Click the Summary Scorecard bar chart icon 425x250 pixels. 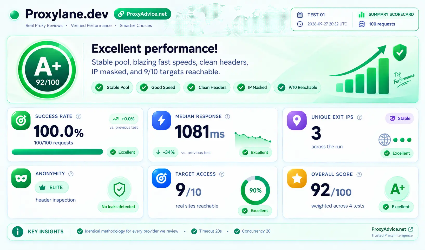point(361,15)
